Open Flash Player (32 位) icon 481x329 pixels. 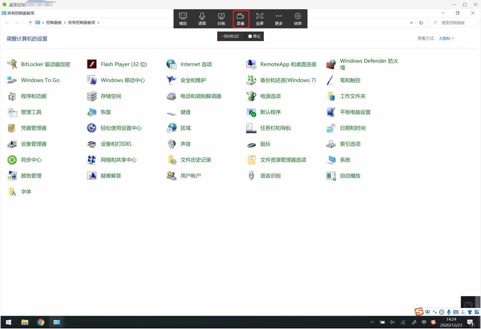92,64
